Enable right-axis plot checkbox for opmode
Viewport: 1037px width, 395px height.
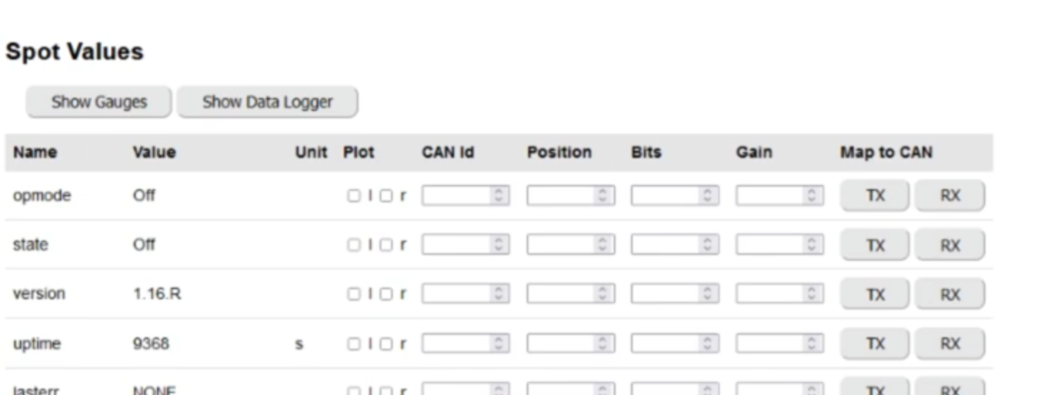386,196
